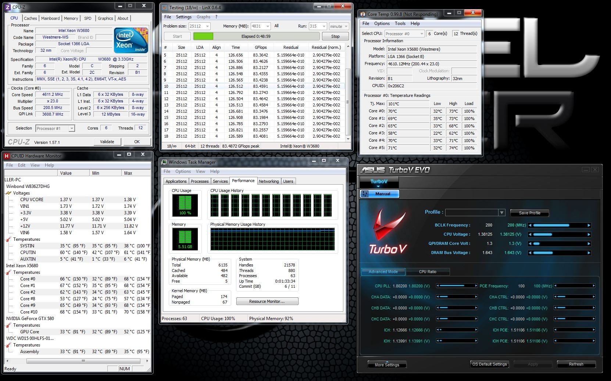Screen dimensions: 611x381
Task: Open the Problem size dropdown in LinX
Action: [207, 26]
